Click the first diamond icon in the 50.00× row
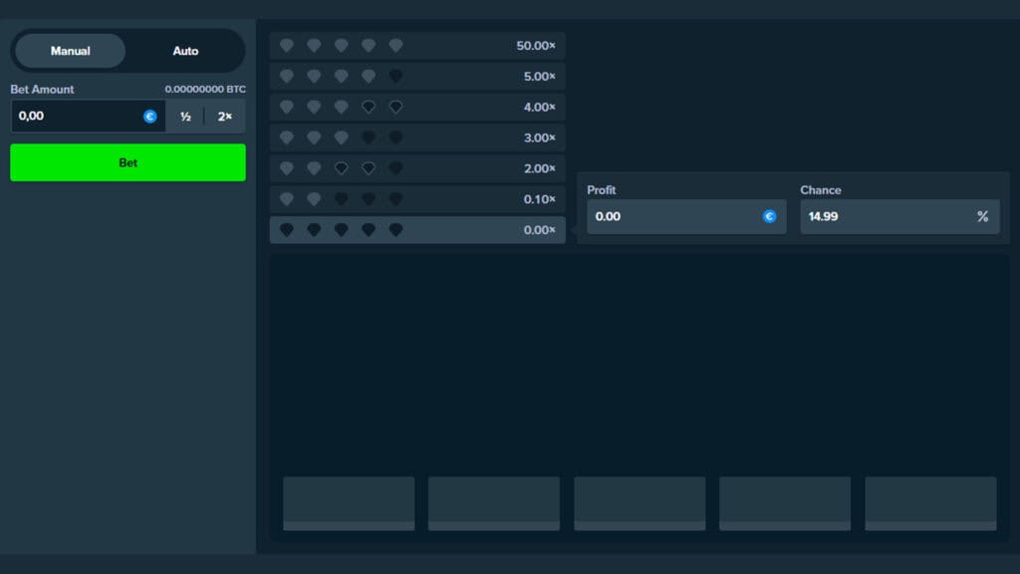The image size is (1020, 574). [287, 46]
